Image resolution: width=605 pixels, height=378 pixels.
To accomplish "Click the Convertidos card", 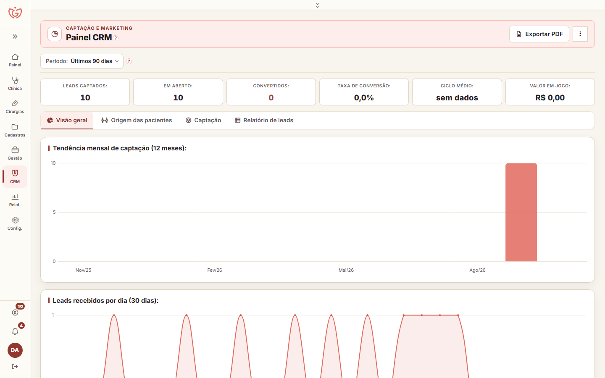I will (x=271, y=92).
